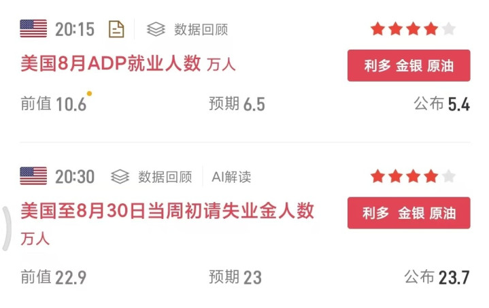
Task: Click the 公布 5.4 published value
Action: [441, 104]
